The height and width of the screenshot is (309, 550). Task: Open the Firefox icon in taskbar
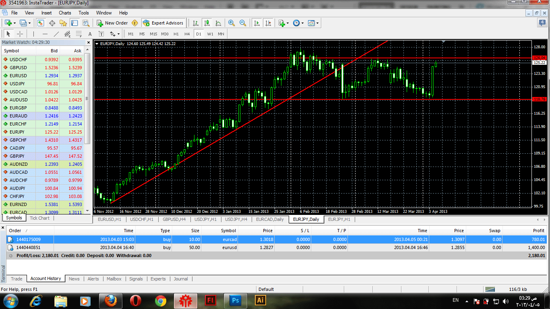(110, 300)
